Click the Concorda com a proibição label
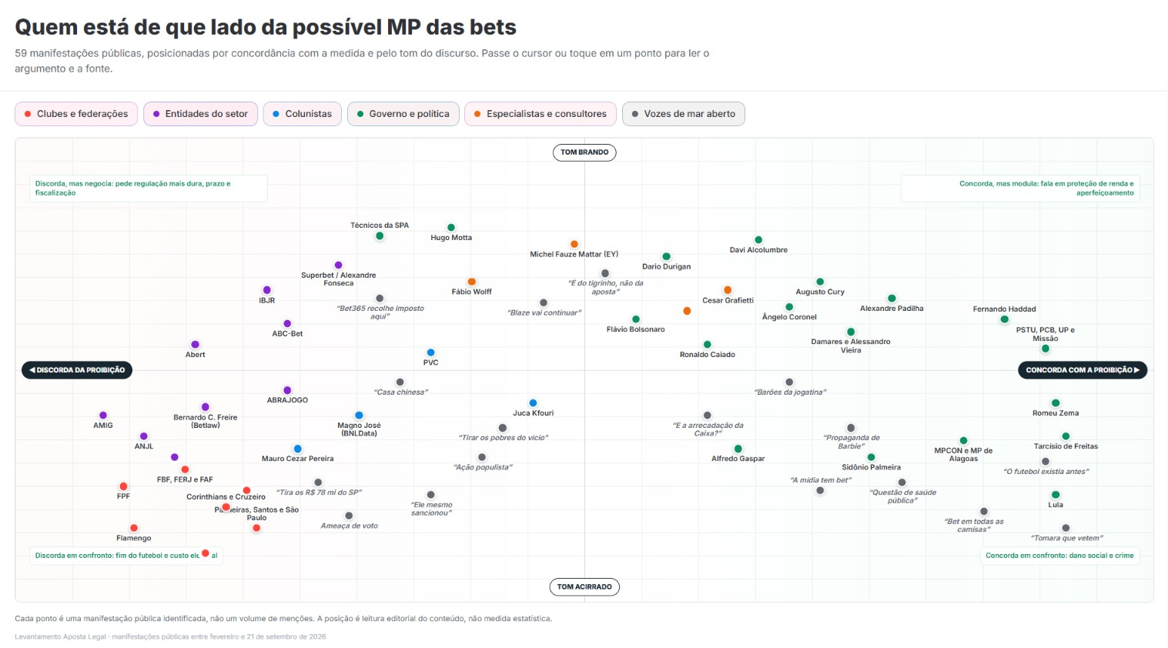Image resolution: width=1168 pixels, height=648 pixels. (1083, 370)
